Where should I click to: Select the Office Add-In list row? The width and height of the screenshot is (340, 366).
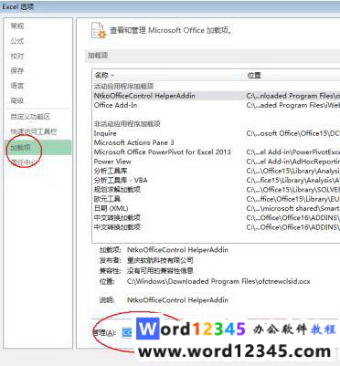pos(216,105)
